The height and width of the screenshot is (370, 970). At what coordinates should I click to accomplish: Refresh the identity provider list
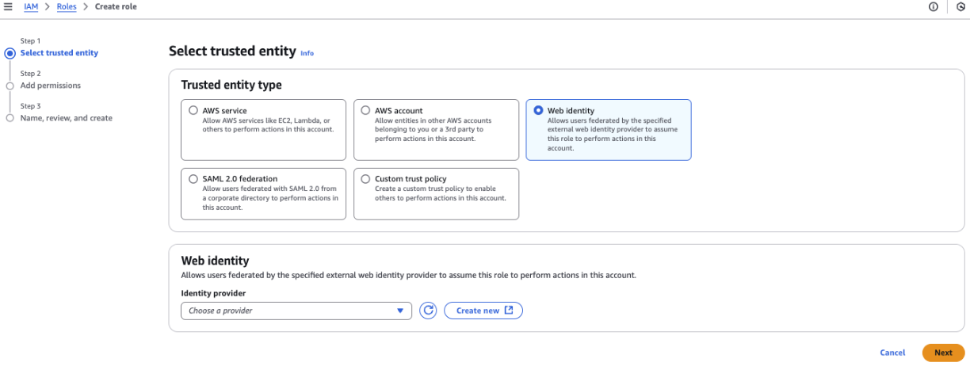point(428,311)
